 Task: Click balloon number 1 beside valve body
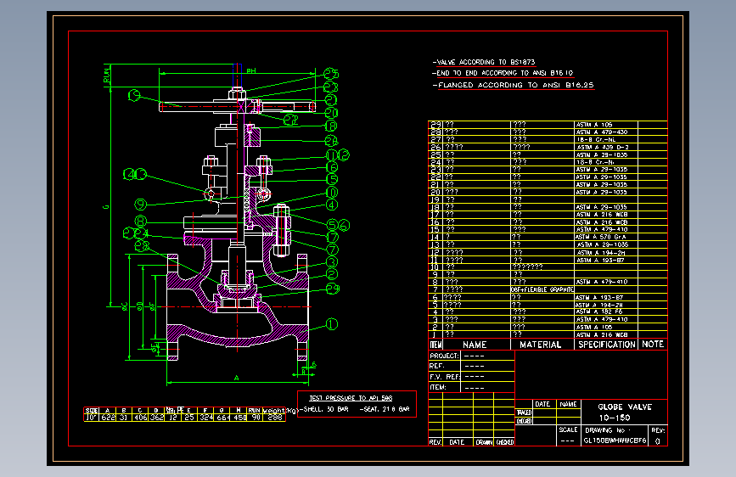pos(332,324)
